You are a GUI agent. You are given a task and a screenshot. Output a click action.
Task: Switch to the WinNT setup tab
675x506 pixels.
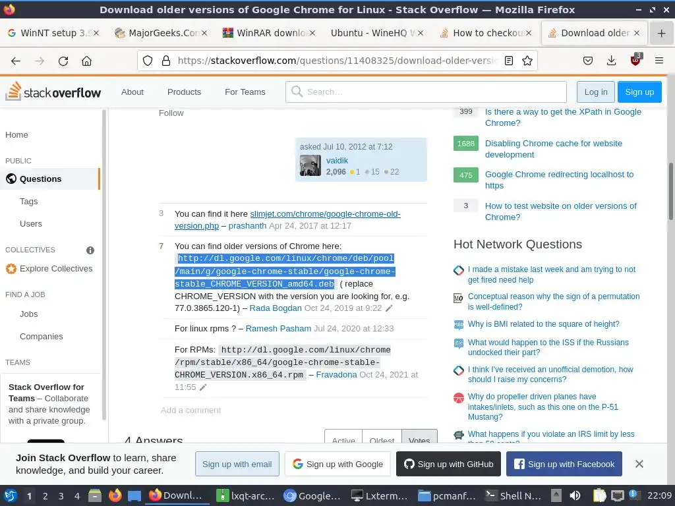[x=53, y=33]
